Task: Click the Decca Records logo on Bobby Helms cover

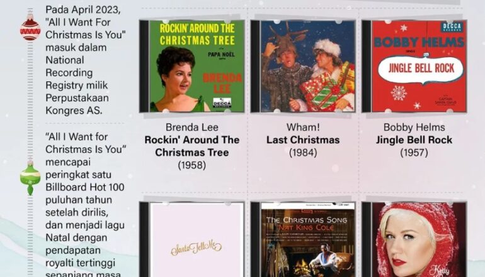Action: point(452,27)
